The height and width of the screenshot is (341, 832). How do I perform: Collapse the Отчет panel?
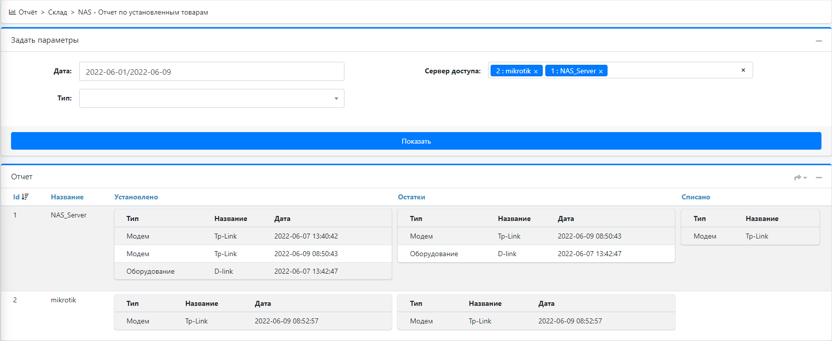[x=818, y=177]
